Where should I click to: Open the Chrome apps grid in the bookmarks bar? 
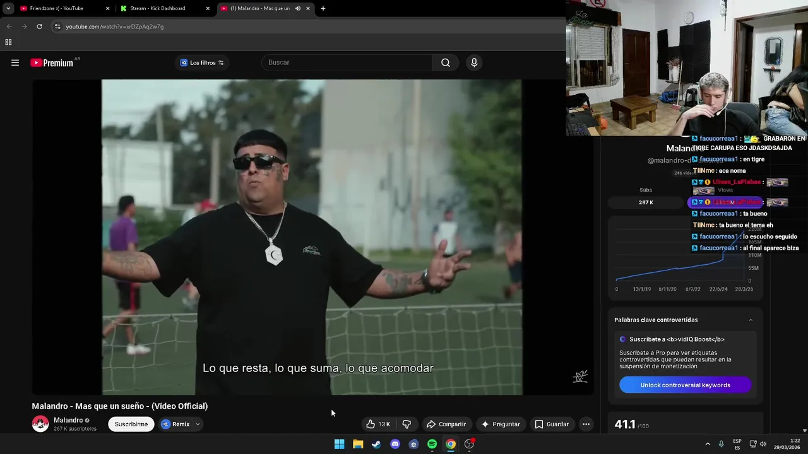pos(8,42)
